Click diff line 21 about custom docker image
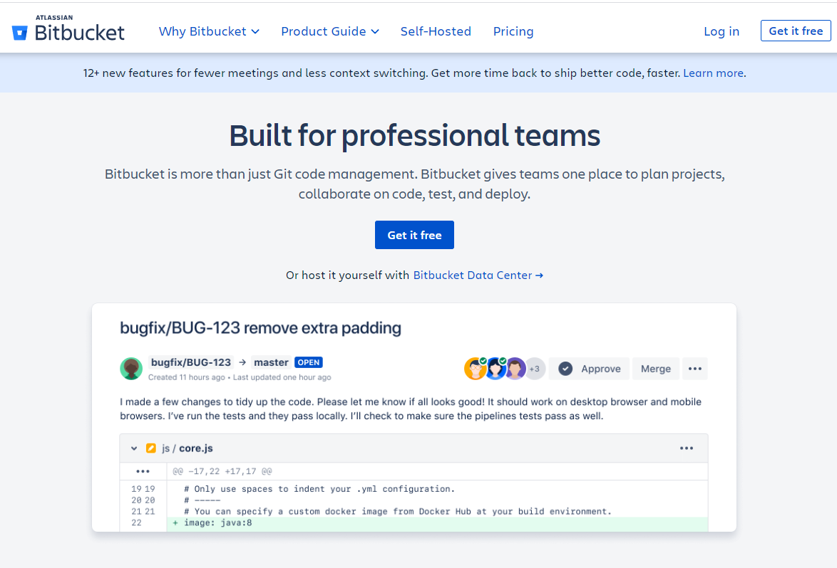Screen dimensions: 837x568 (398, 512)
